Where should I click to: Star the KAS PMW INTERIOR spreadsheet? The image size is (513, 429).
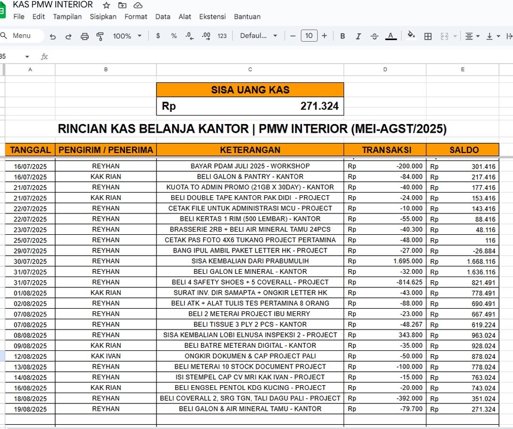click(x=106, y=5)
